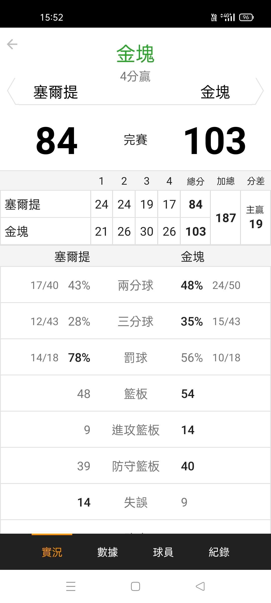The width and height of the screenshot is (271, 603).
Task: Open the 數據 tab
Action: coord(107,552)
